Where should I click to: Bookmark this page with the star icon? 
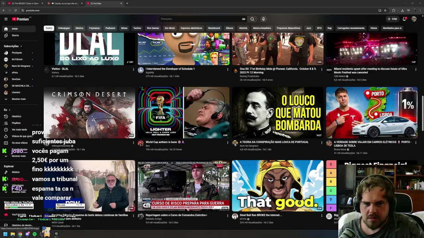[385, 10]
